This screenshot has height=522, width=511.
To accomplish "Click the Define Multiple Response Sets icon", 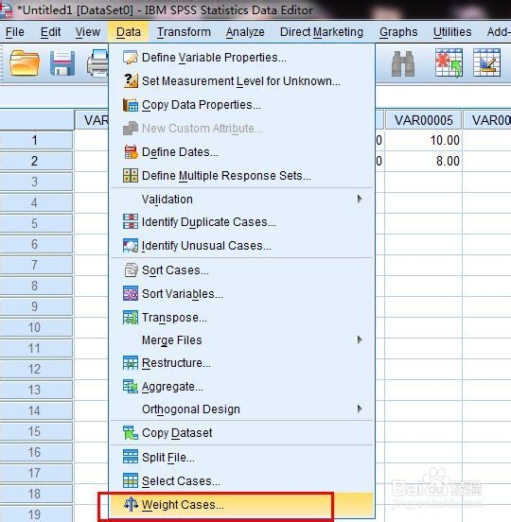I will [x=131, y=176].
